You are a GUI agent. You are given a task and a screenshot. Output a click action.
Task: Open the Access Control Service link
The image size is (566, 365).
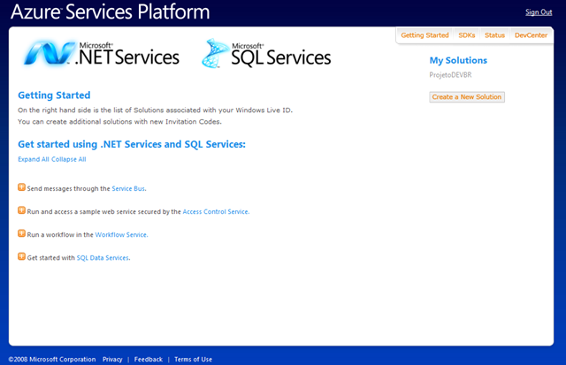pyautogui.click(x=216, y=212)
